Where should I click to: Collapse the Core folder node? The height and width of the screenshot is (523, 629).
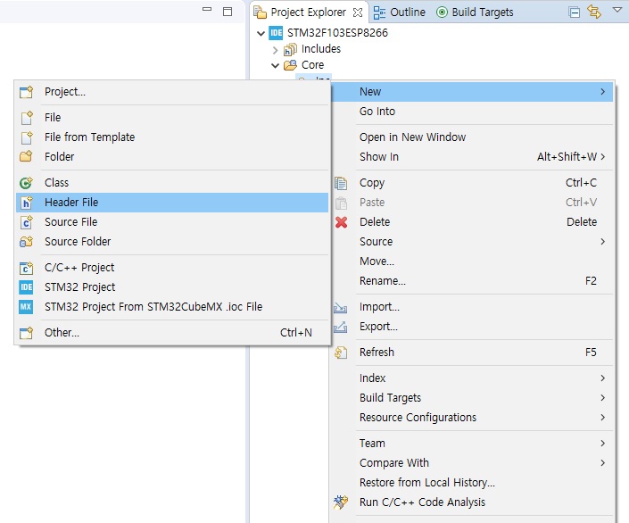click(x=275, y=65)
